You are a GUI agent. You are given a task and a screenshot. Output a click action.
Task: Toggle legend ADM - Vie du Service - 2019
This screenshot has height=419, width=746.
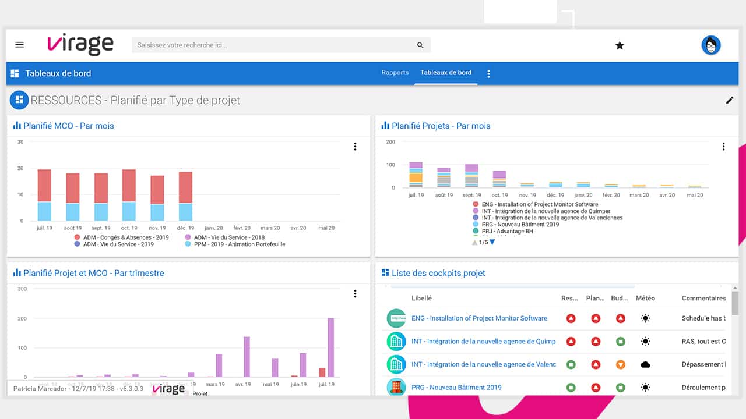pos(114,244)
